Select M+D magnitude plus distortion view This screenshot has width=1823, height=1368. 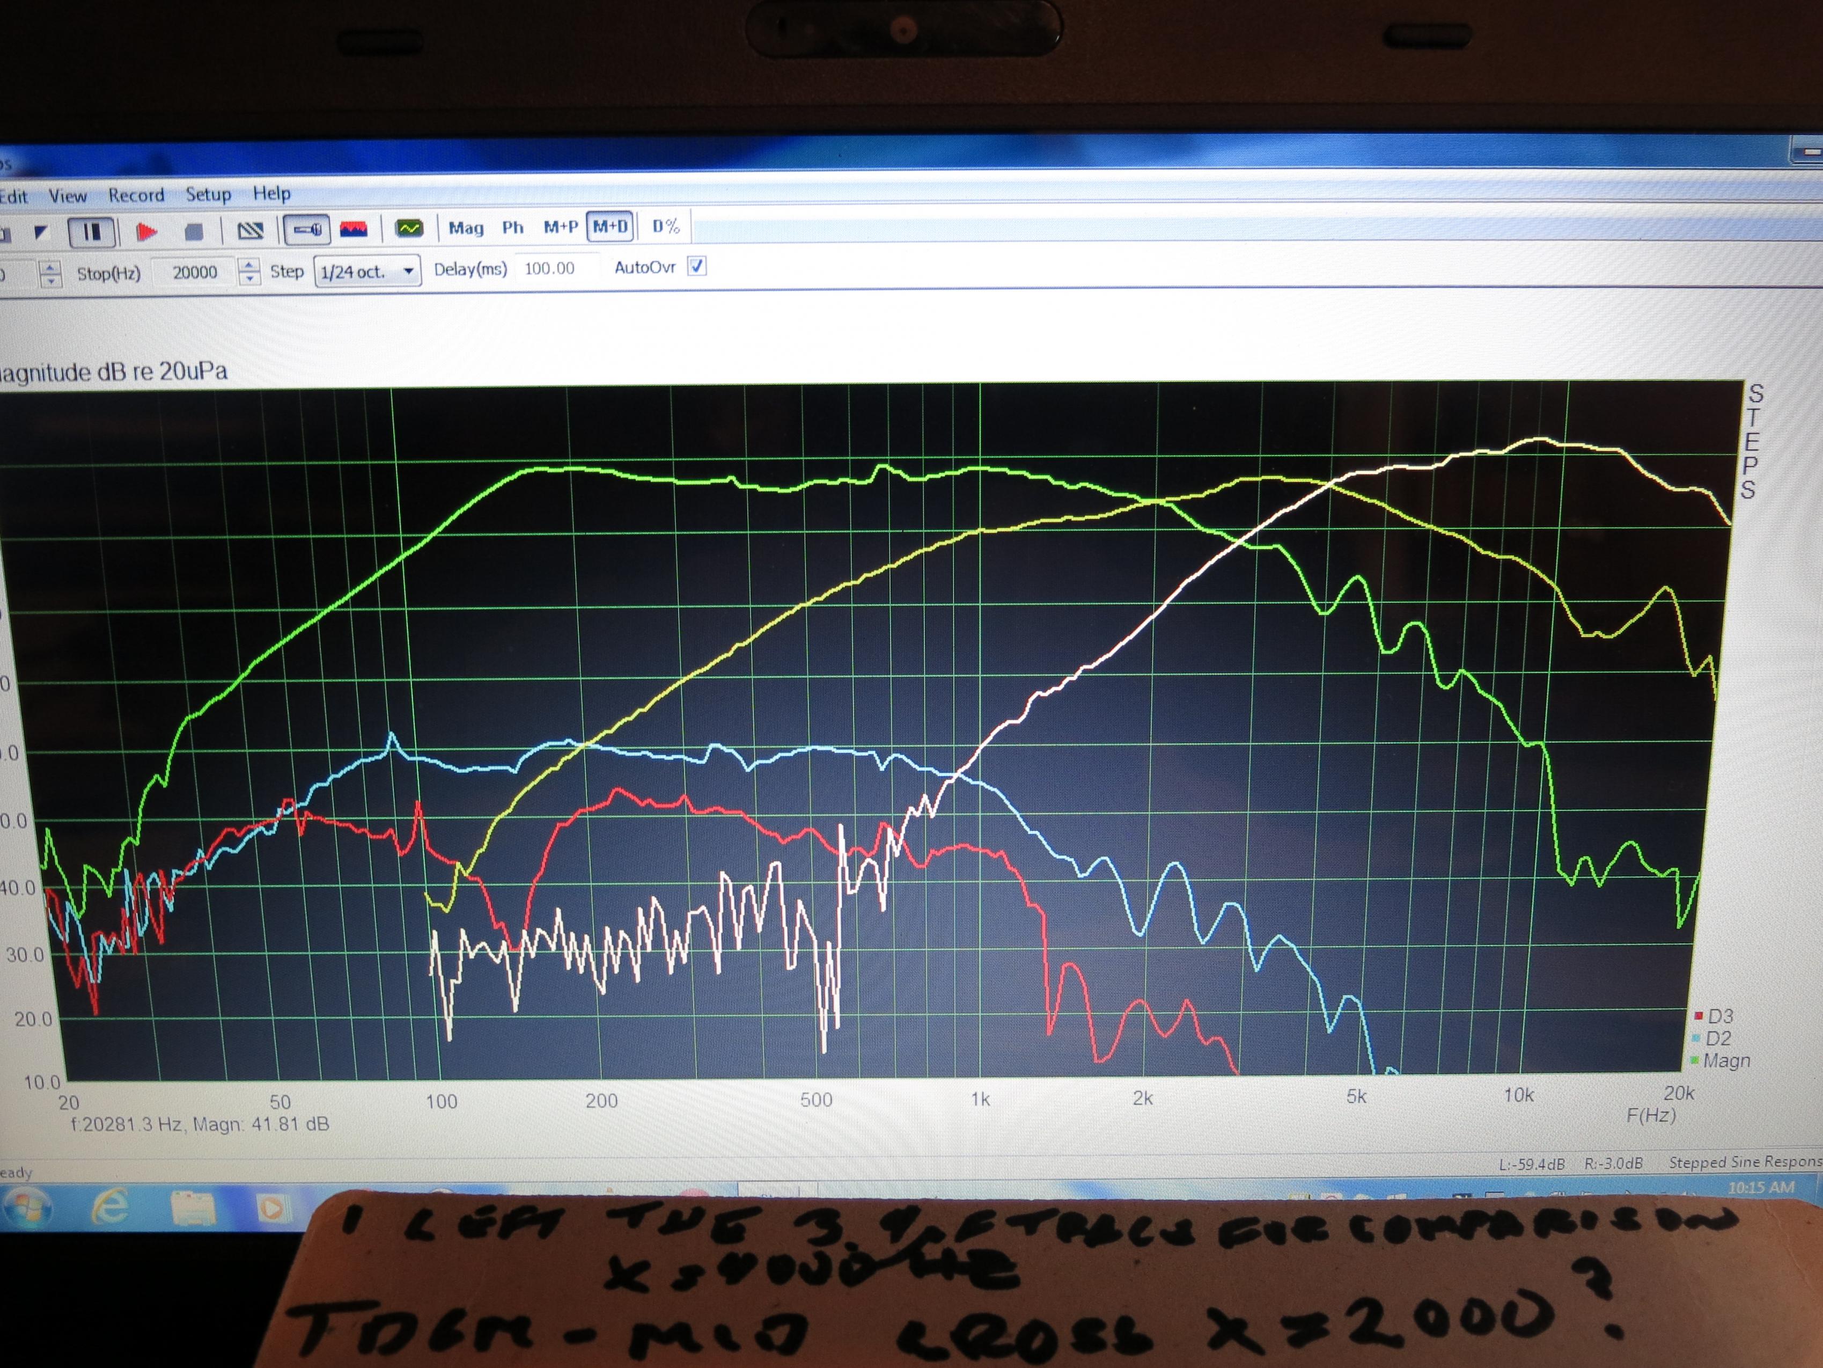(x=611, y=226)
